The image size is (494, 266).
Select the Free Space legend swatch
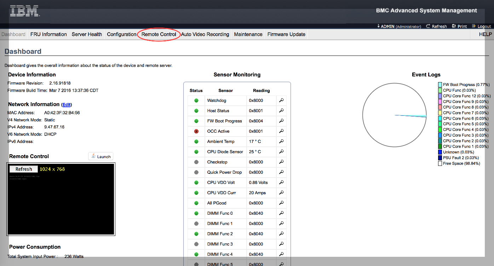point(440,163)
